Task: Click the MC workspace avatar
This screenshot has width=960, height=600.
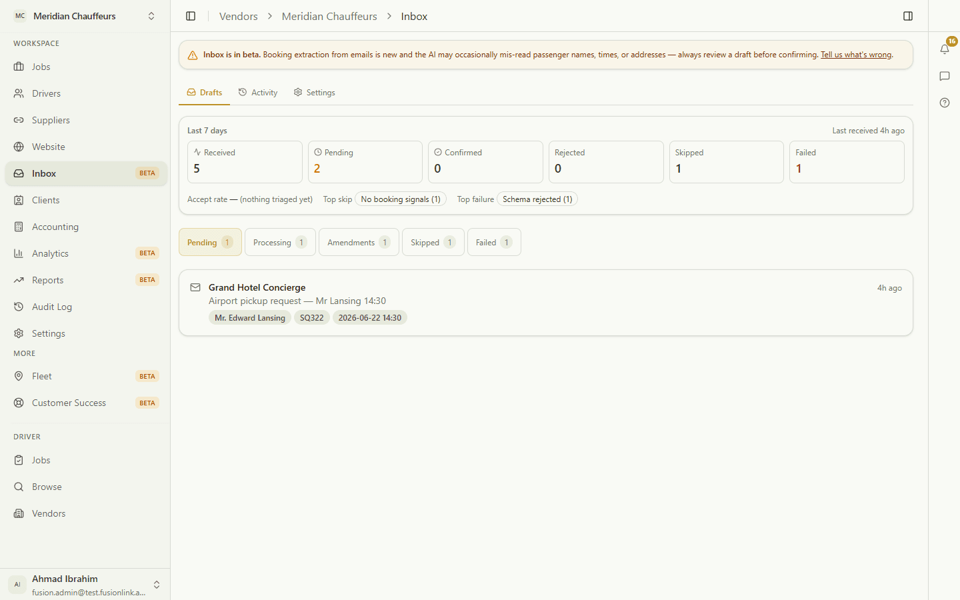Action: (x=20, y=16)
